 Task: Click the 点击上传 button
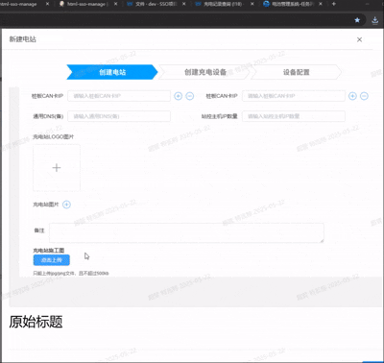52,260
